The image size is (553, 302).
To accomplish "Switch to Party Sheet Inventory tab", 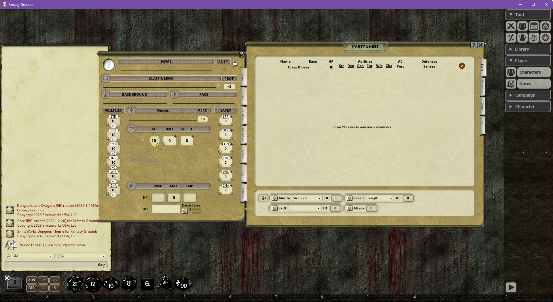I will coord(482,87).
